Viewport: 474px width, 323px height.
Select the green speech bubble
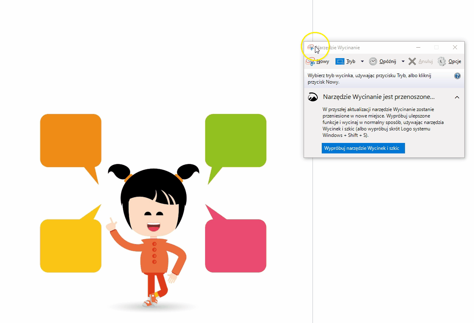coord(236,140)
